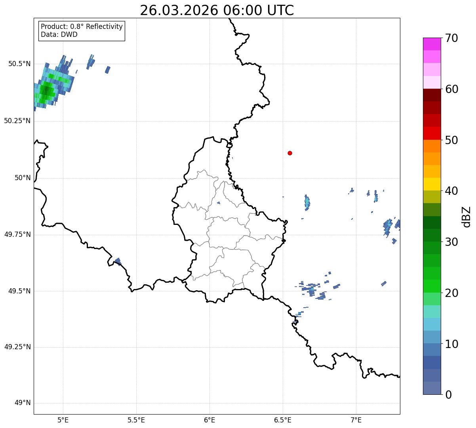Click the dark maroon colorbar segment below 60
The image size is (476, 428).
[x=432, y=95]
